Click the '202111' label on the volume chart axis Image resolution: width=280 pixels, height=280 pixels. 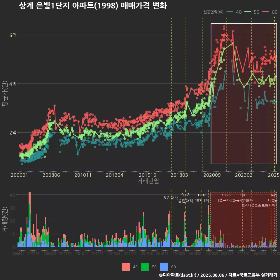pos(227,253)
